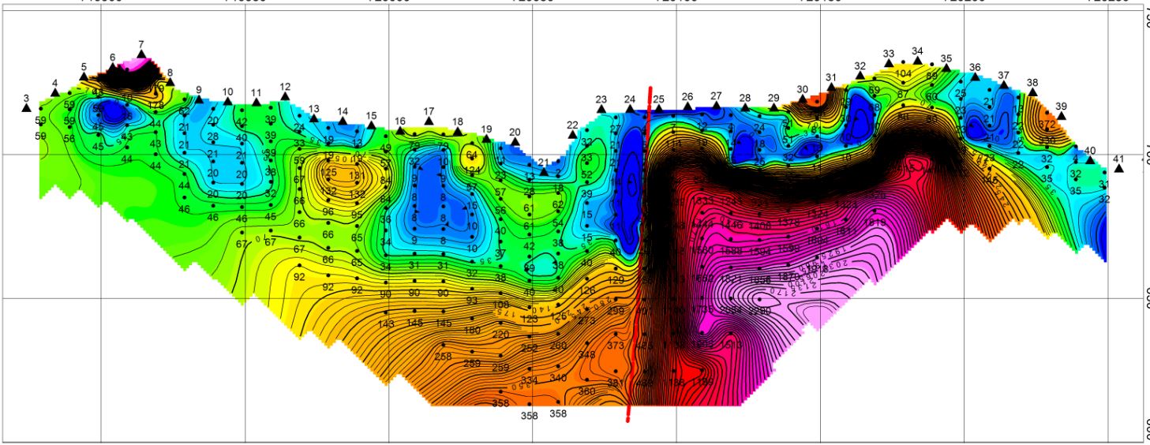Pick the station 38 triangle marker
1150x445 pixels.
coord(1032,92)
